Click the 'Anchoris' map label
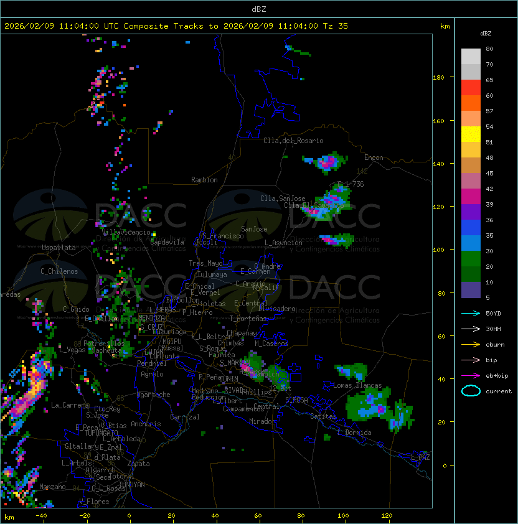This screenshot has height=524, width=518. [x=146, y=424]
